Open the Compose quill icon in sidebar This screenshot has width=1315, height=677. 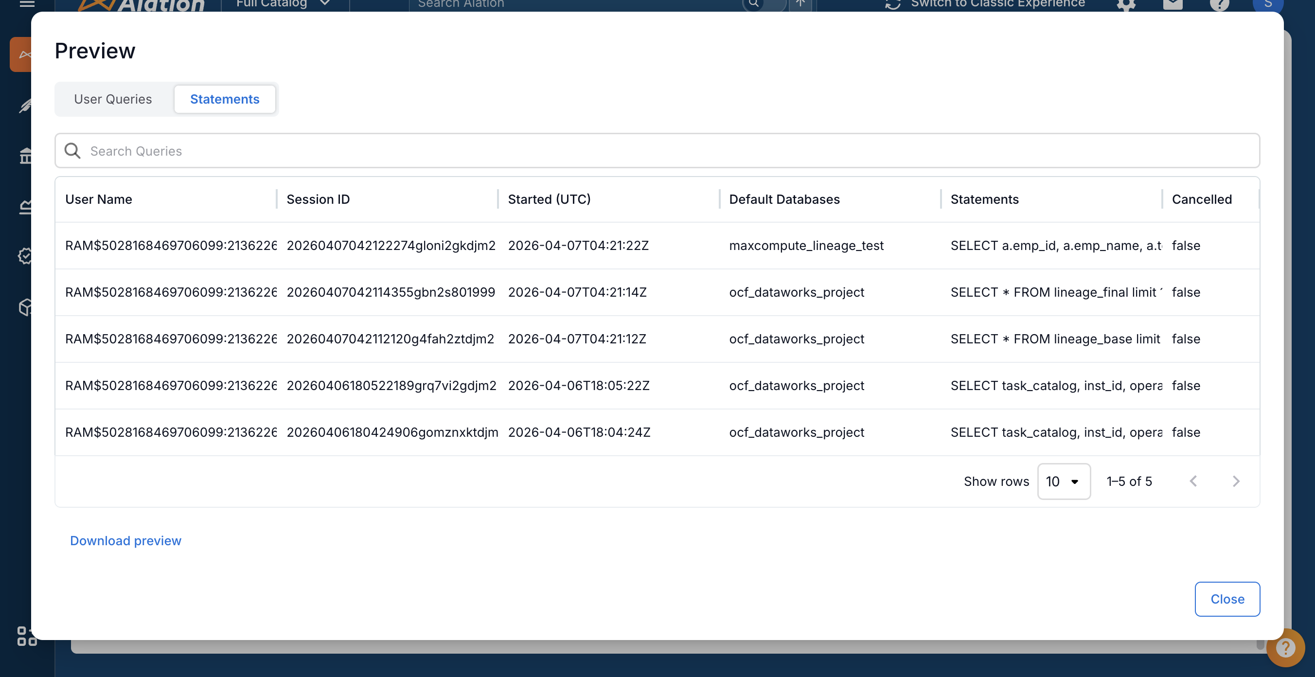click(24, 106)
